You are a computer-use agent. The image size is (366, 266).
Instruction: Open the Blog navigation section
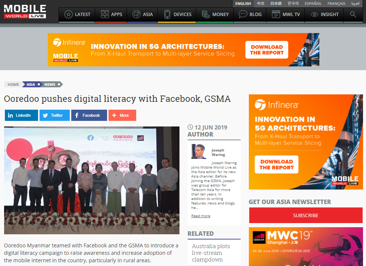tap(250, 15)
